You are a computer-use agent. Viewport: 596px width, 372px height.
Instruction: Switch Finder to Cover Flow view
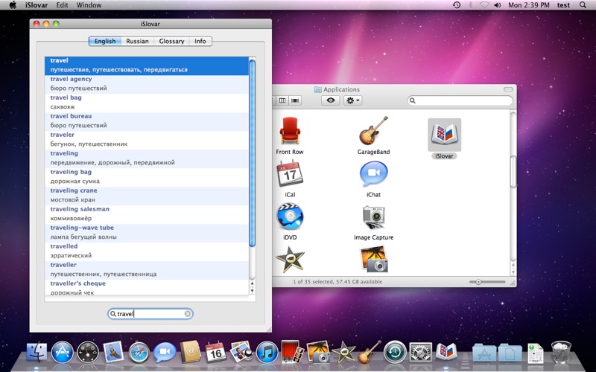pyautogui.click(x=294, y=100)
